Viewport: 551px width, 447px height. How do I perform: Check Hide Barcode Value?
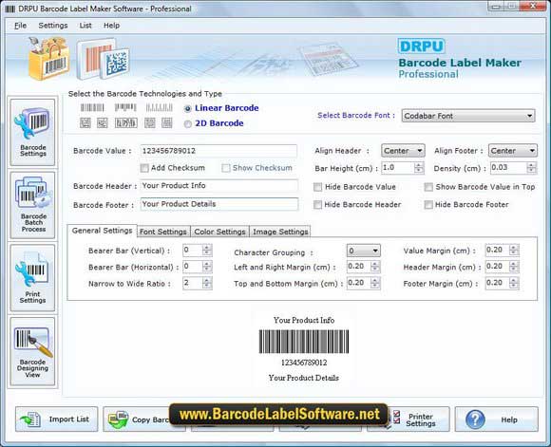[x=317, y=187]
